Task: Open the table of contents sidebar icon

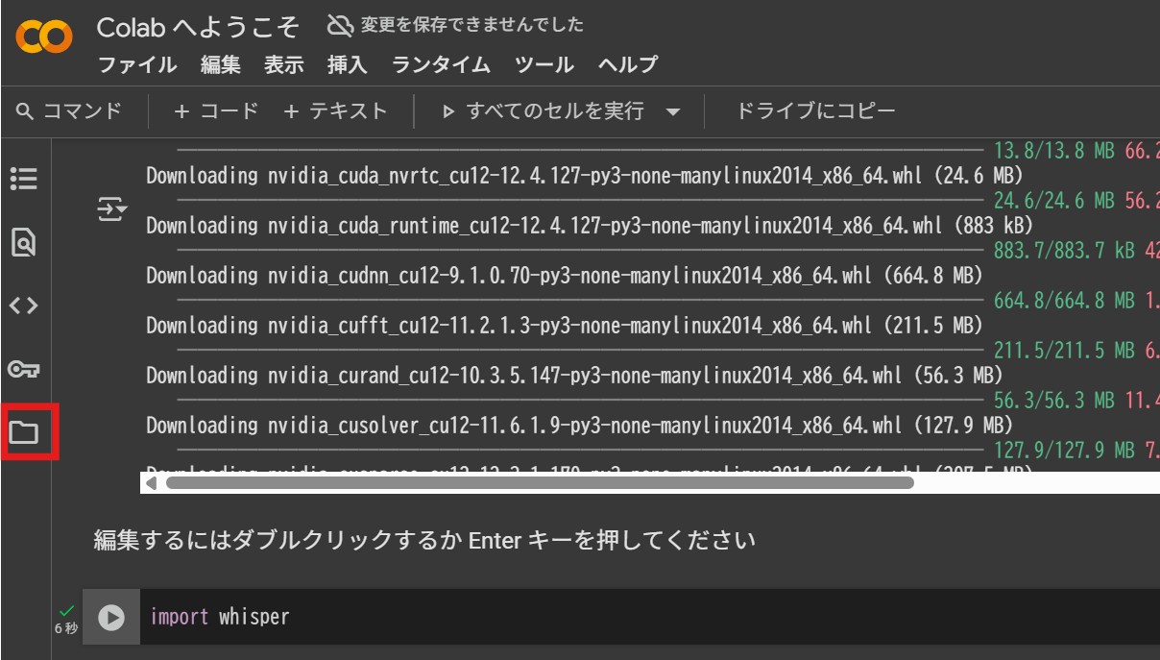Action: 23,179
